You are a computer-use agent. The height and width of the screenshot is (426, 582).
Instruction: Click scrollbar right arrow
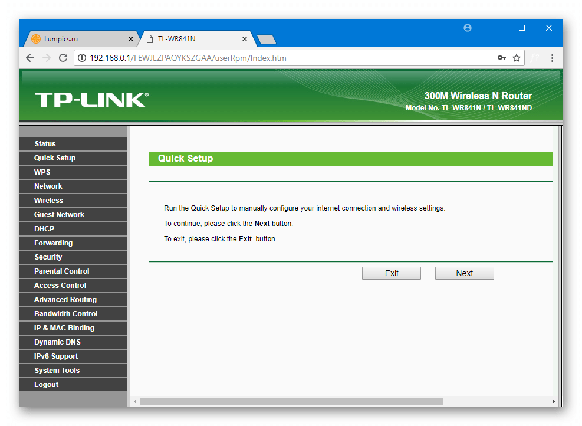[553, 401]
